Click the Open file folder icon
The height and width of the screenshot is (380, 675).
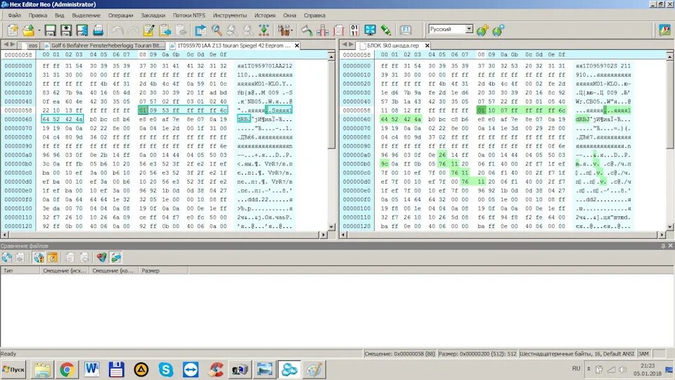tap(28, 30)
